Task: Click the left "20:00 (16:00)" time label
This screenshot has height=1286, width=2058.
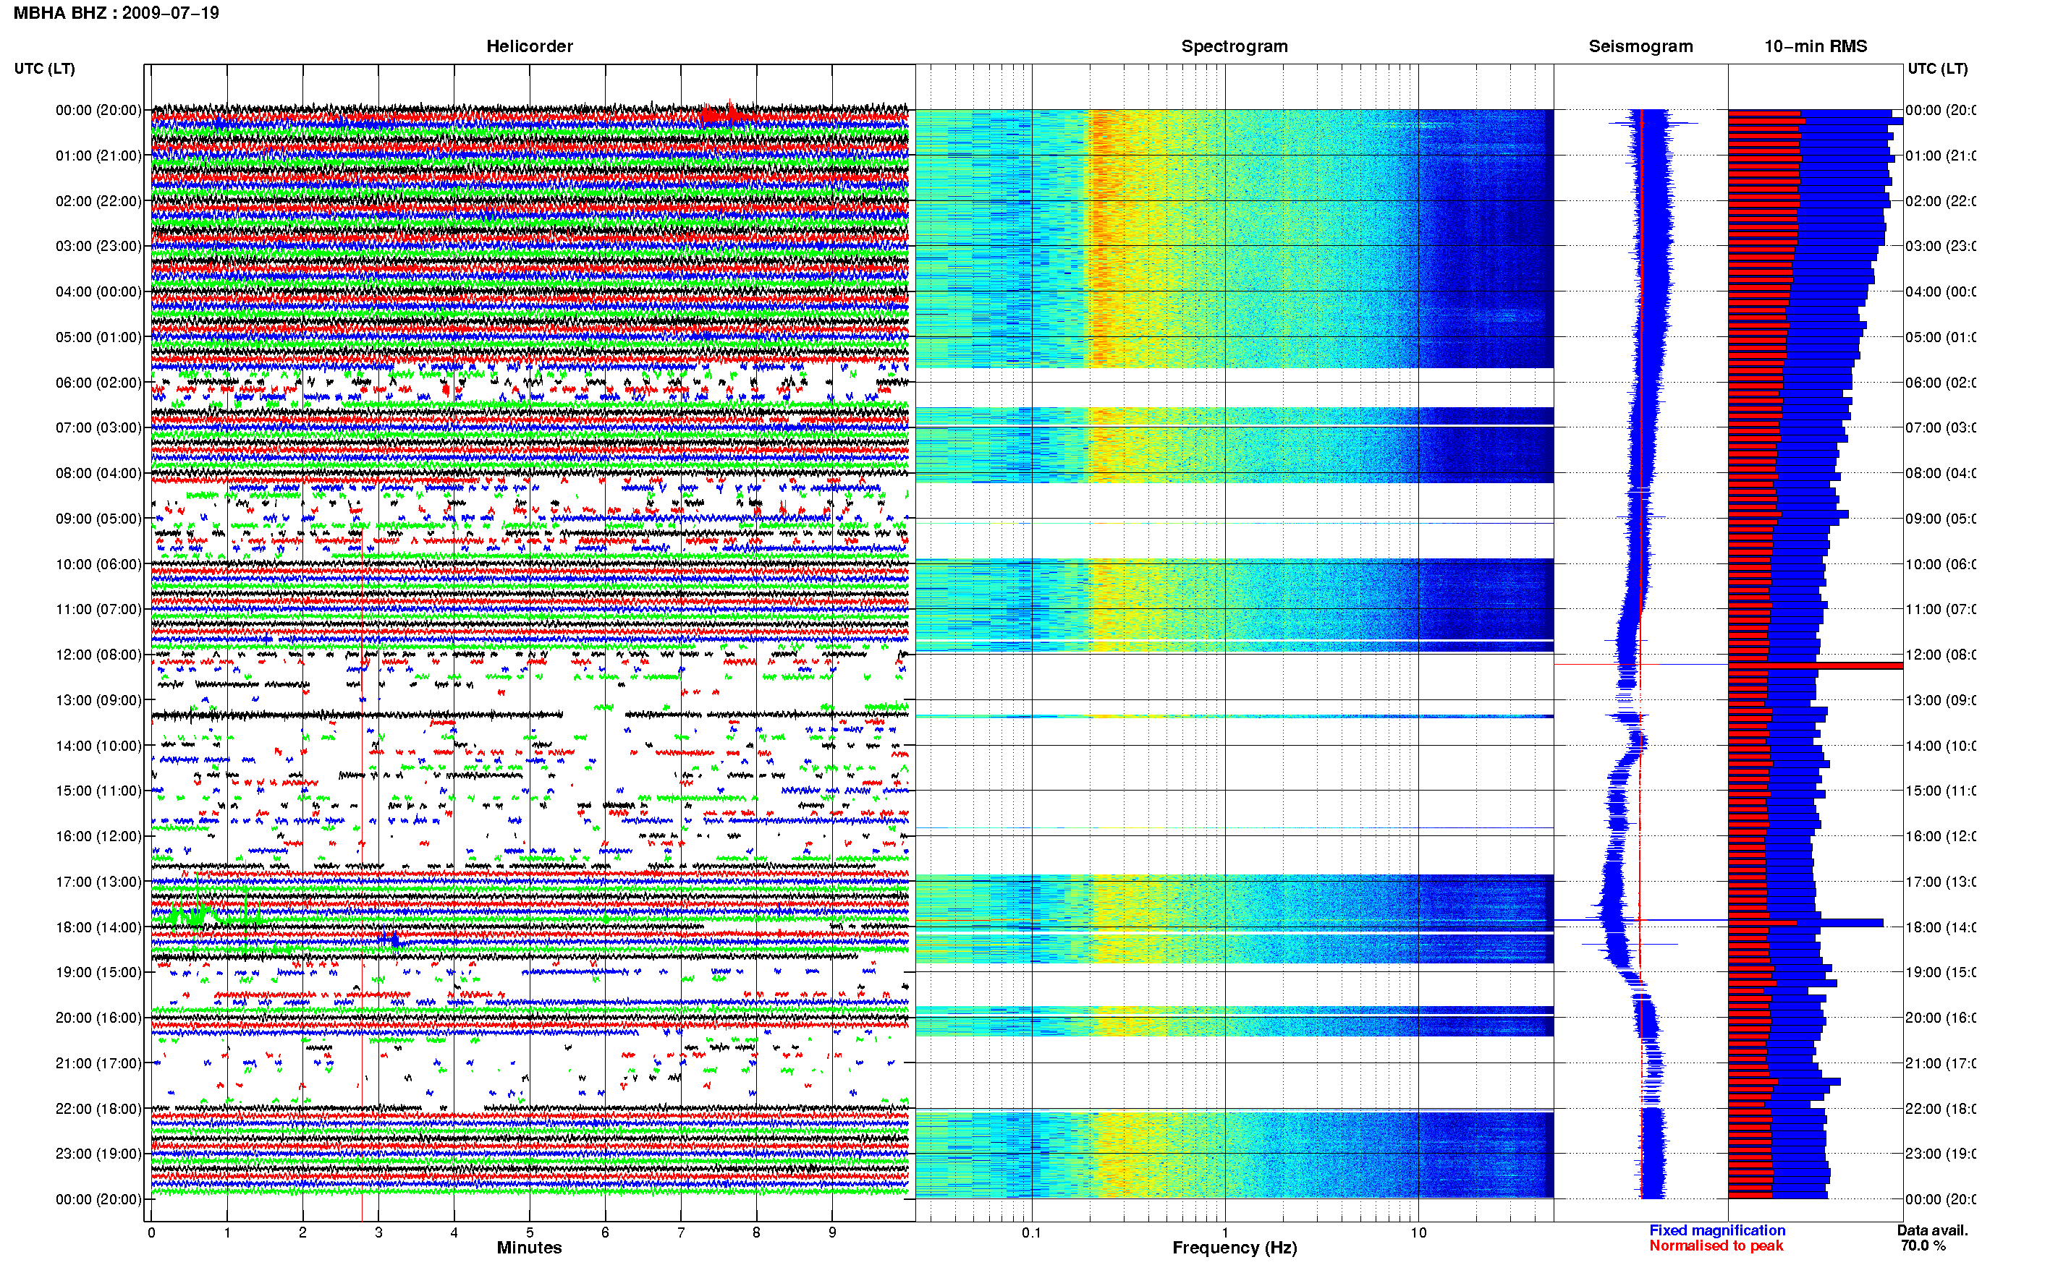Action: (x=98, y=1018)
